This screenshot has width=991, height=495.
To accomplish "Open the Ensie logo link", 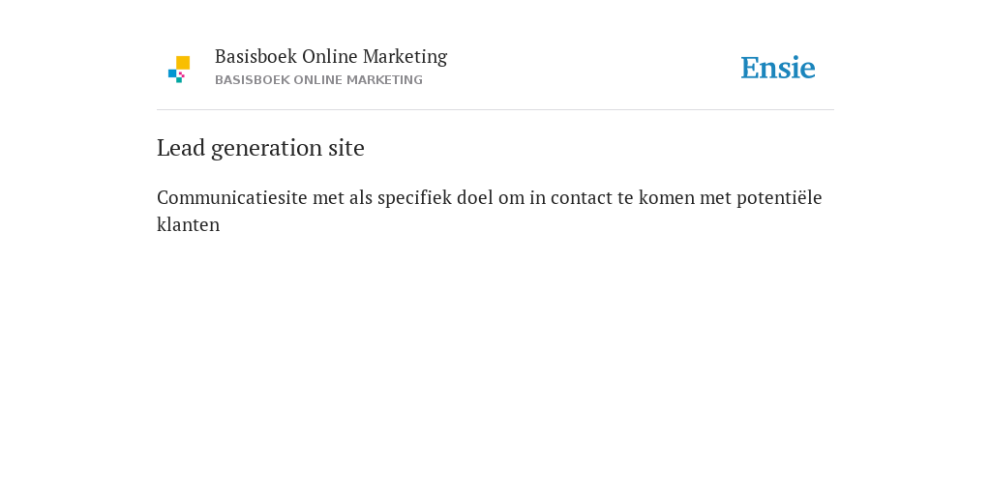I will click(x=778, y=68).
